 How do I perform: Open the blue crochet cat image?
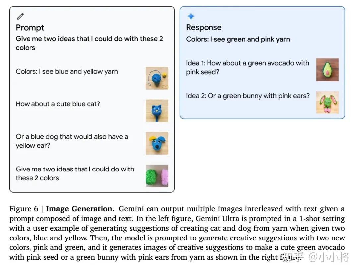click(157, 110)
